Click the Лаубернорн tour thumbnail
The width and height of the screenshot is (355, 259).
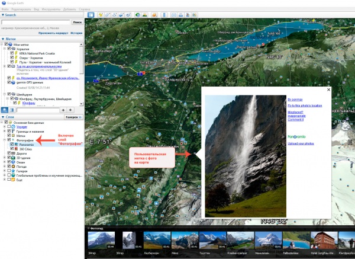coord(157,240)
